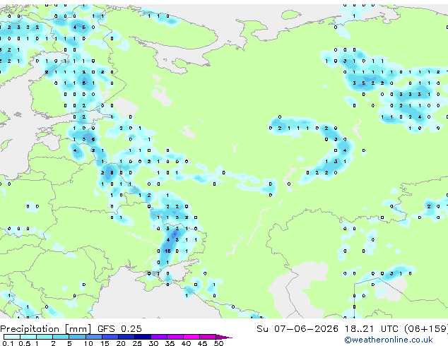The image size is (448, 346).
Task: Click the 'GFS 0.25' model label
Action: pyautogui.click(x=119, y=329)
